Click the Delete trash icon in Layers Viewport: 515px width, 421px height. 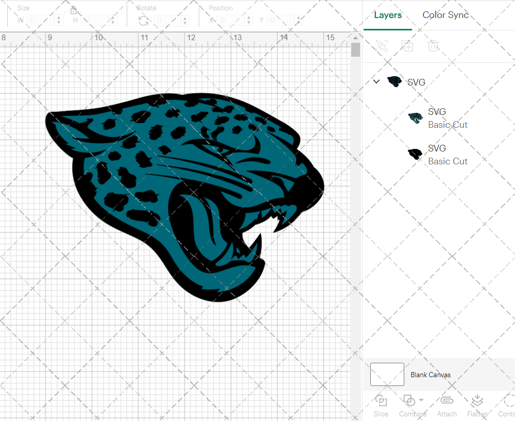pos(433,46)
